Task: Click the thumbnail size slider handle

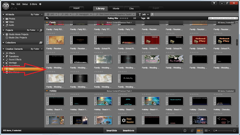Action: tap(216, 130)
